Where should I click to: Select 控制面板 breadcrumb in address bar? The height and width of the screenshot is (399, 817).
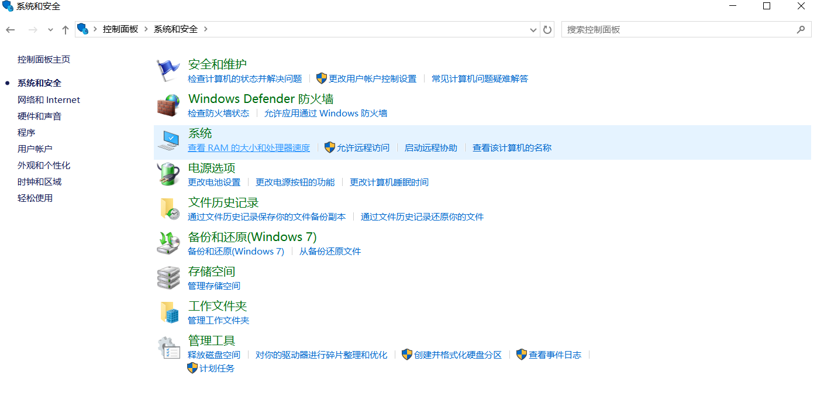tap(120, 29)
